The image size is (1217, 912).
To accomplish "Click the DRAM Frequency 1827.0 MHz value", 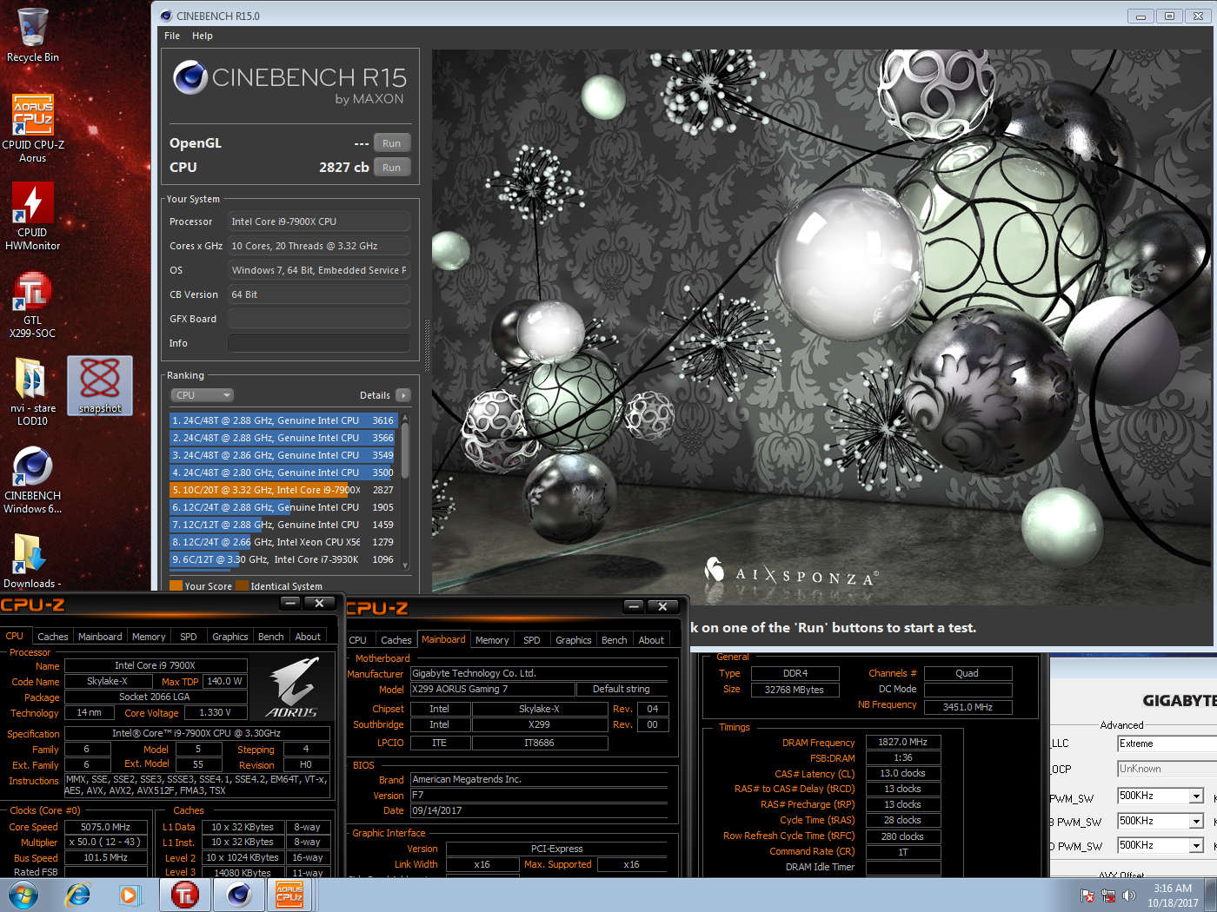I will click(902, 743).
